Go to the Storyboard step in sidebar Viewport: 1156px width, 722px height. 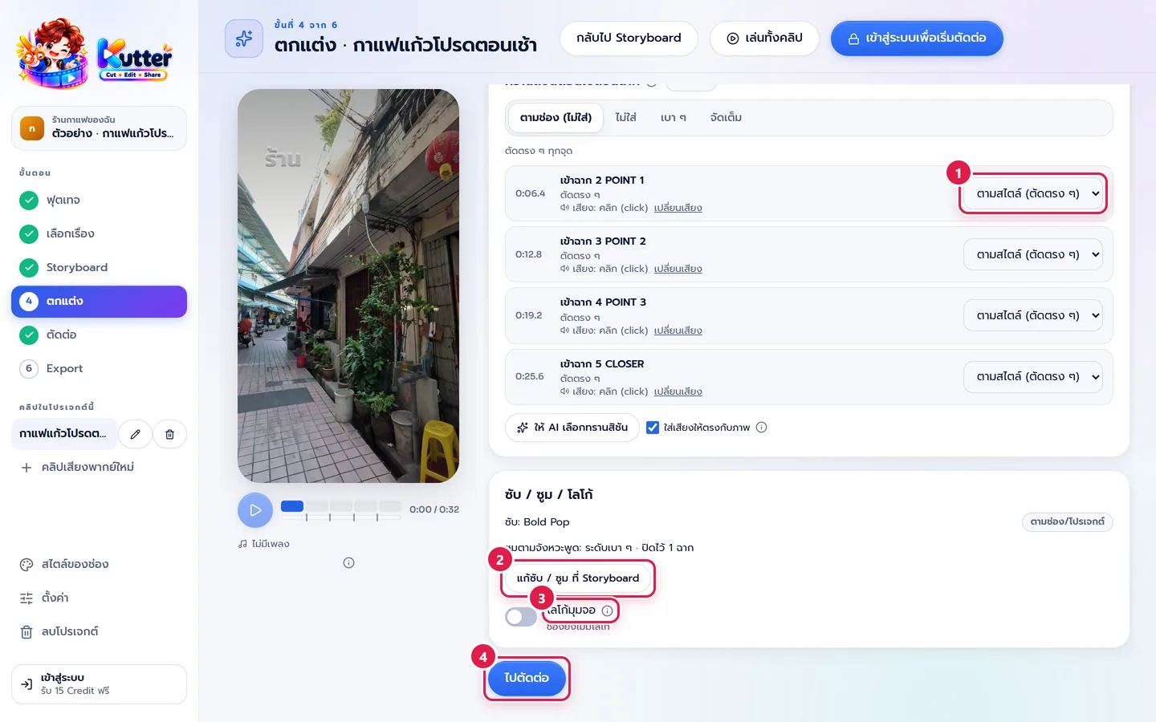99,267
